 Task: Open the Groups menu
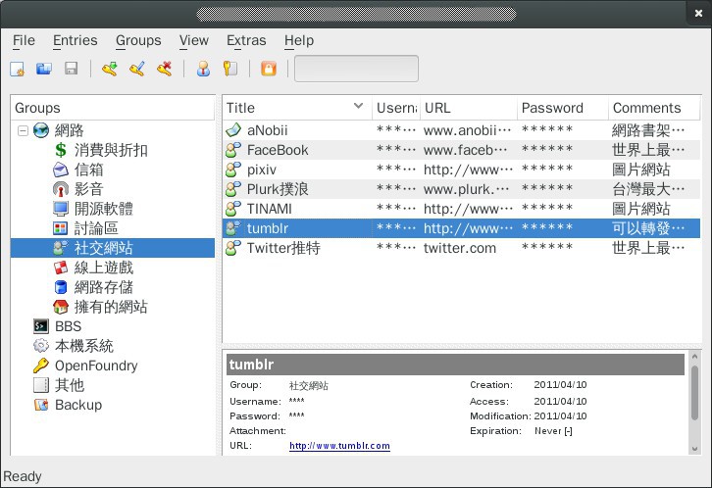pos(138,40)
